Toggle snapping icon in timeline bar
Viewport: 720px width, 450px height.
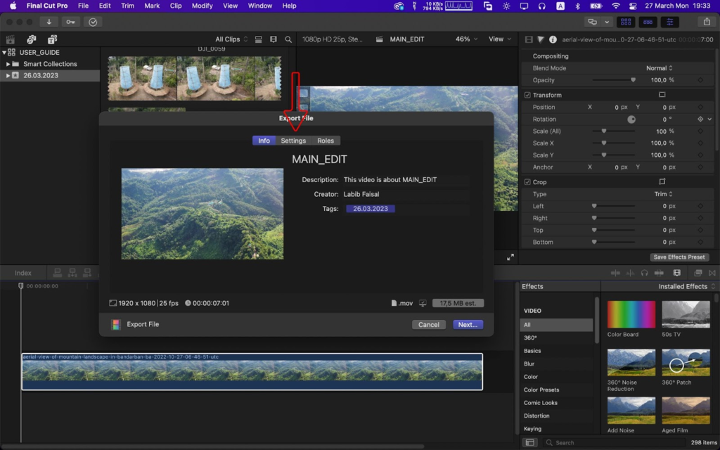pos(659,273)
